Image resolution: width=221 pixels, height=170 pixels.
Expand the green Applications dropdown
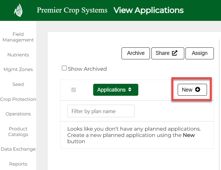pos(116,90)
